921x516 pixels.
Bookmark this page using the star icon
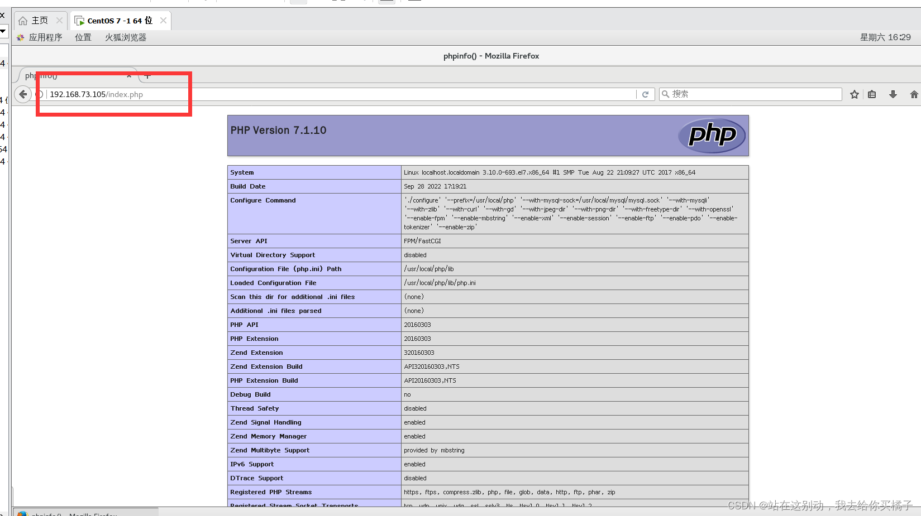pos(853,94)
